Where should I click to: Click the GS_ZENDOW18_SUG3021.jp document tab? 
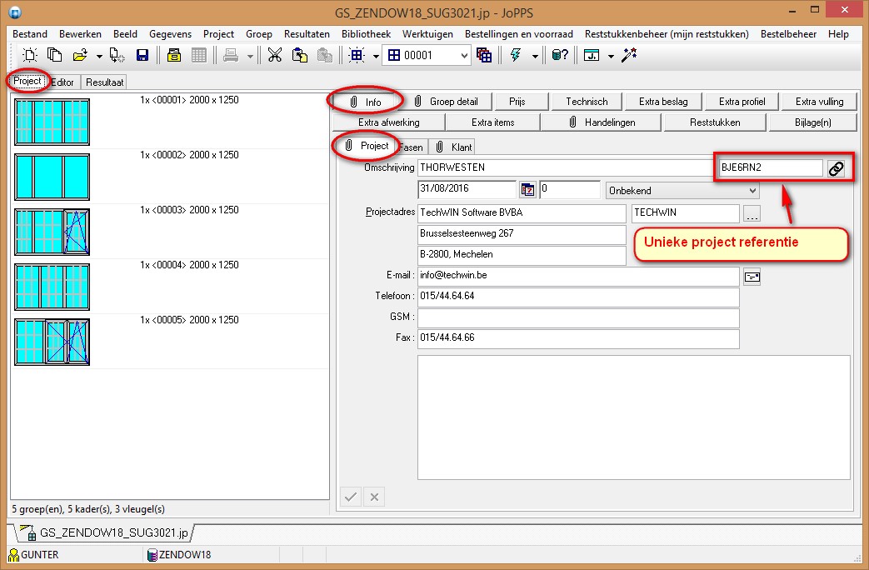(105, 532)
